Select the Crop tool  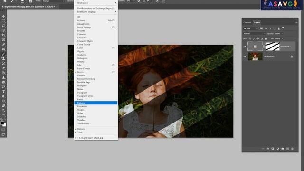click(3, 35)
